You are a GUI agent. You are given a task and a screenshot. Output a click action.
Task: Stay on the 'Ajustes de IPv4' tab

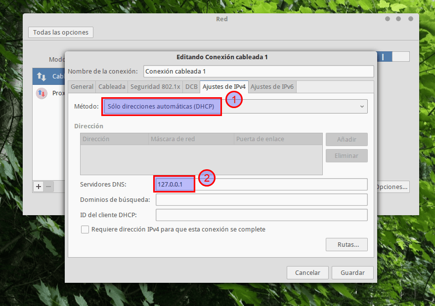point(223,86)
